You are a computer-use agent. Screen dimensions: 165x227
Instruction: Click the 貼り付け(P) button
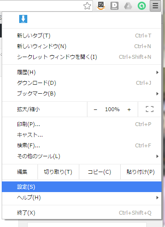[x=141, y=172]
